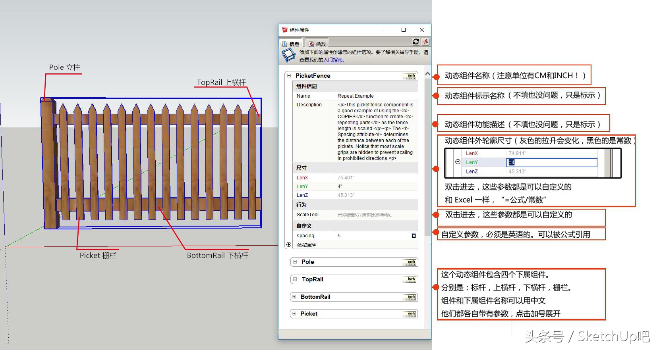Viewport: 659px width, 350px height.
Task: Click the refresh icon in Component Attributes
Action: click(416, 41)
